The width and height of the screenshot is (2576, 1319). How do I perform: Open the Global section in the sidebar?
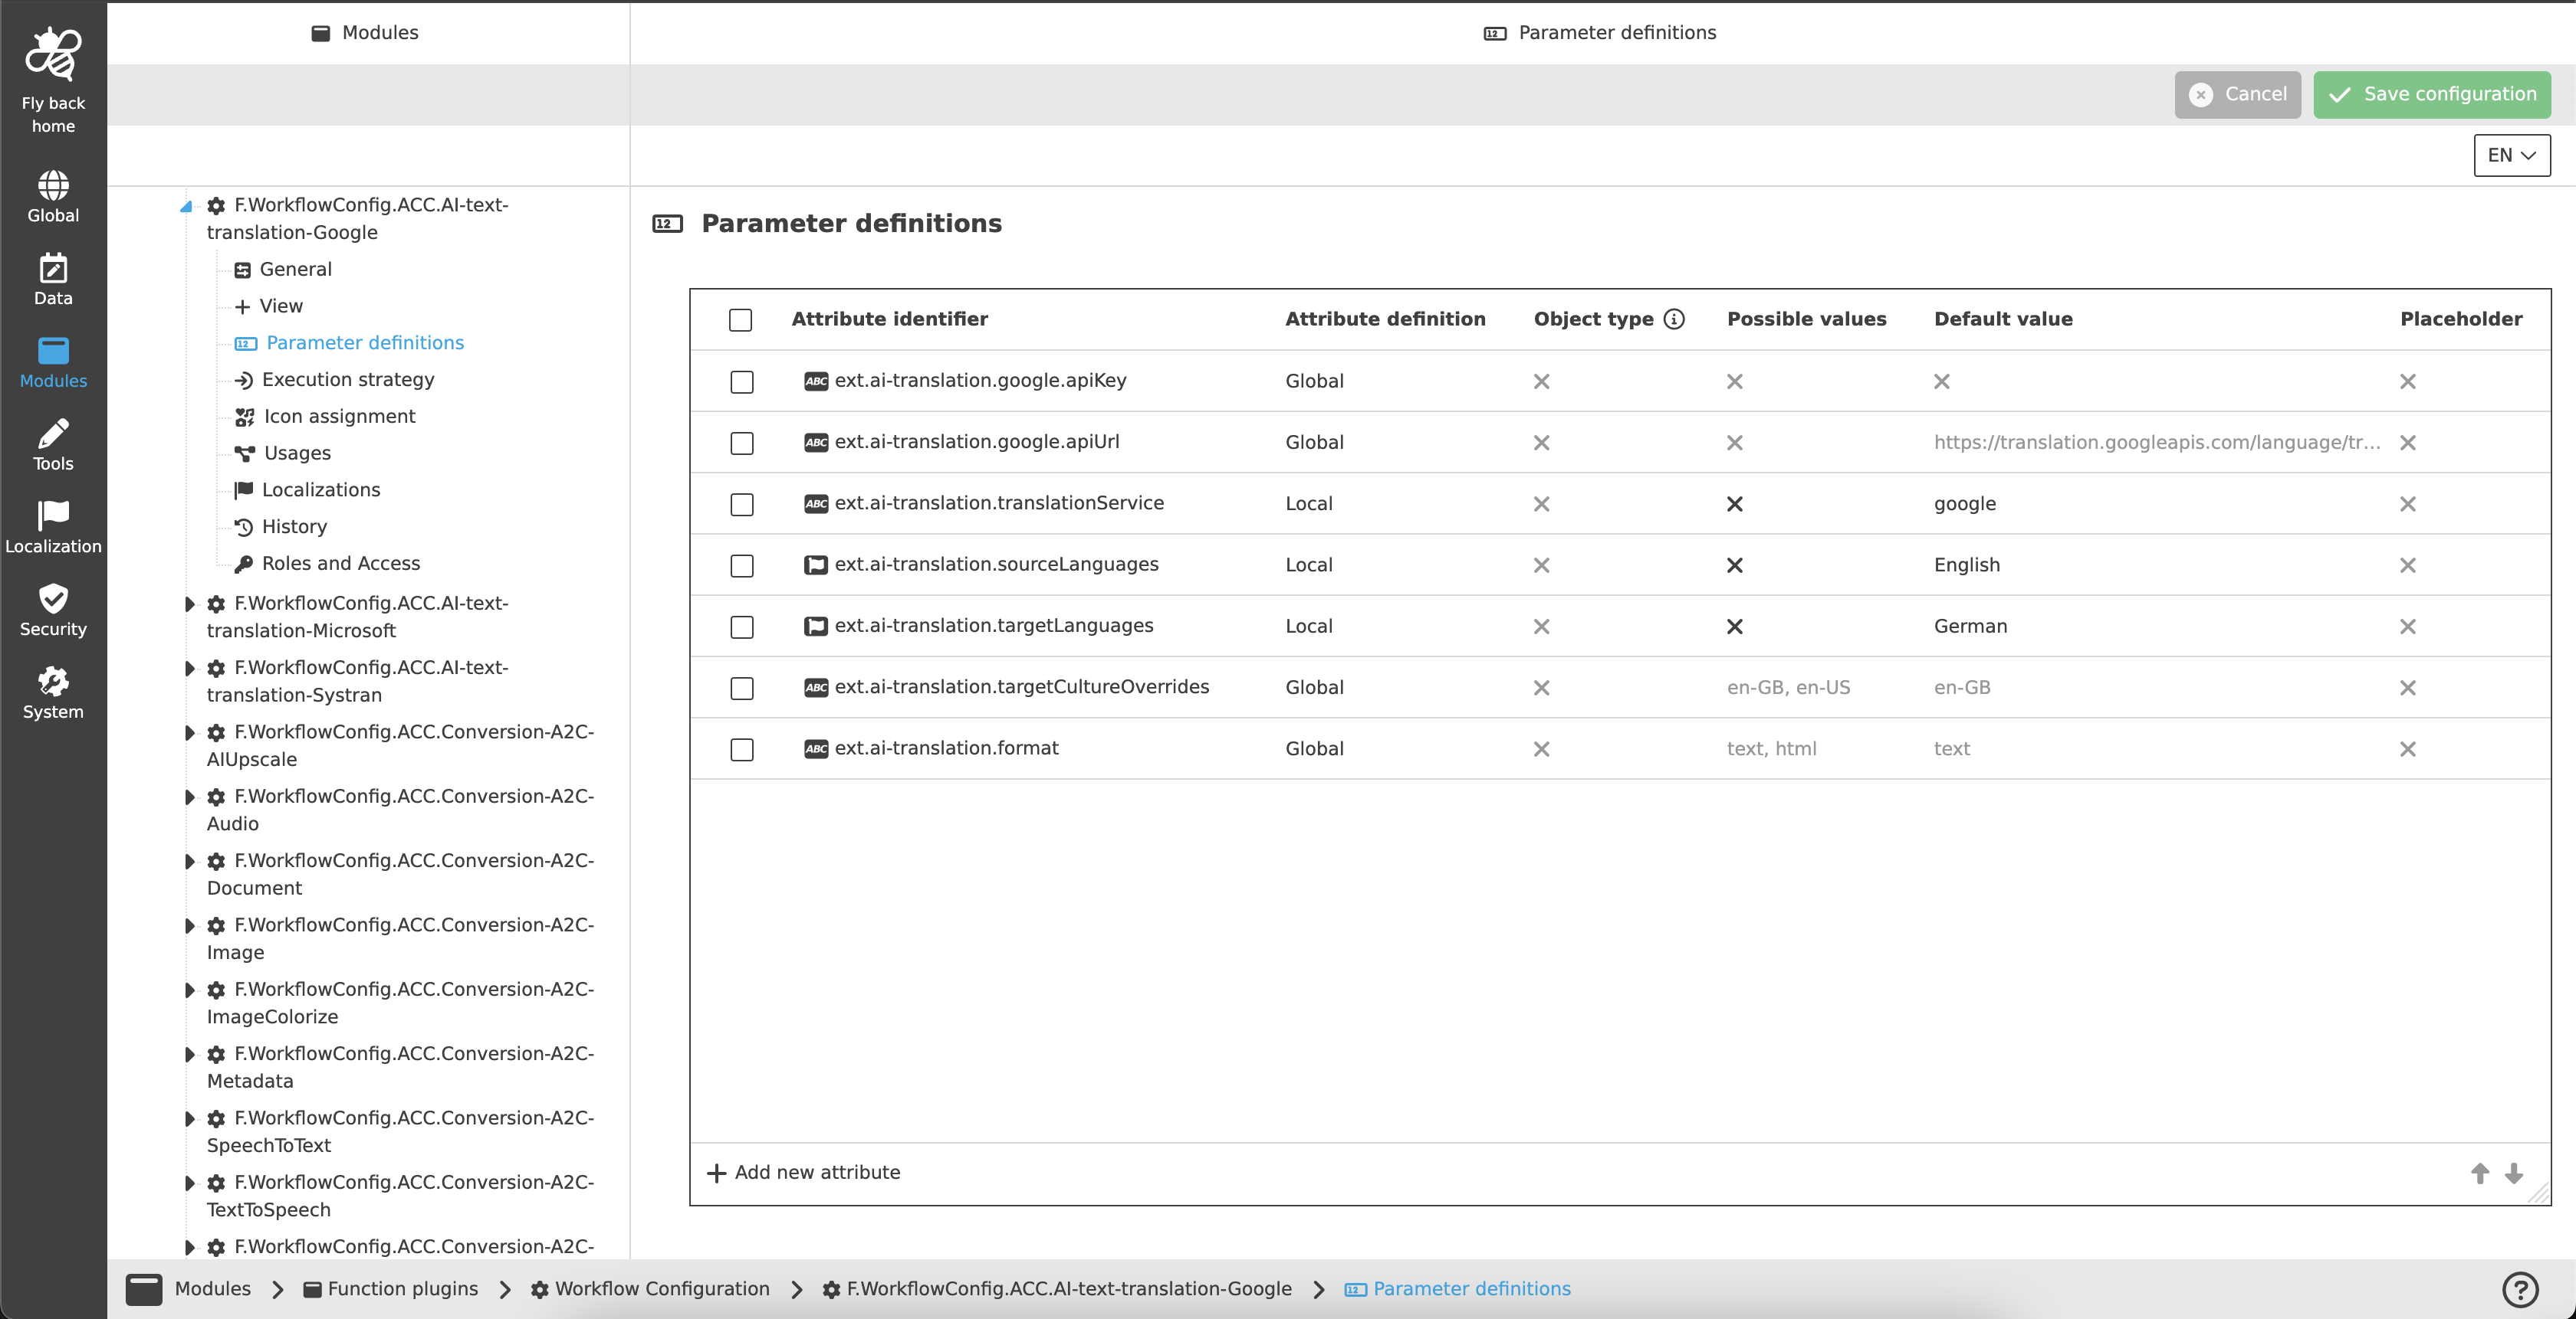pyautogui.click(x=53, y=195)
